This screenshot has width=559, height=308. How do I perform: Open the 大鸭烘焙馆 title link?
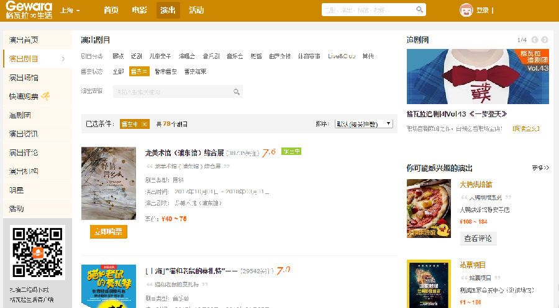[x=476, y=185]
